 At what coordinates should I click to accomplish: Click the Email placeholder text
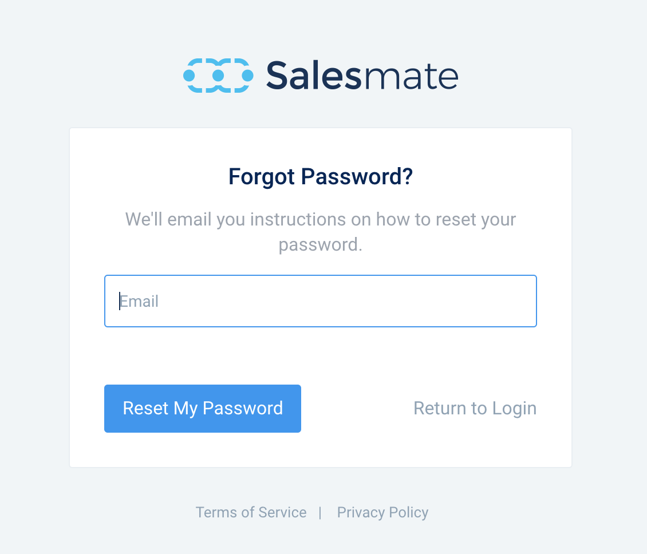[139, 301]
